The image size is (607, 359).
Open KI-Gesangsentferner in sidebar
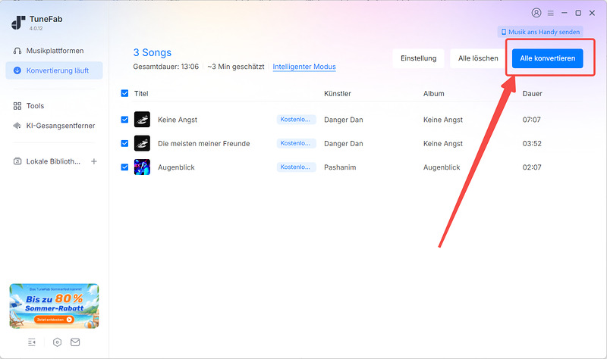point(54,126)
